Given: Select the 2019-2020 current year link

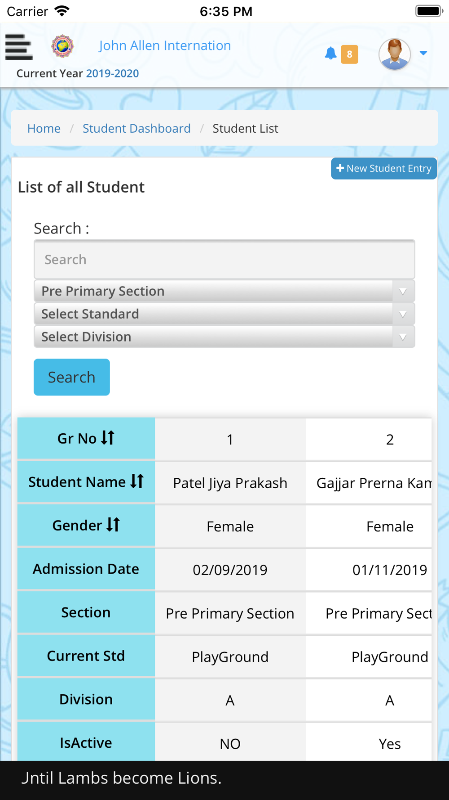Looking at the screenshot, I should tap(112, 73).
